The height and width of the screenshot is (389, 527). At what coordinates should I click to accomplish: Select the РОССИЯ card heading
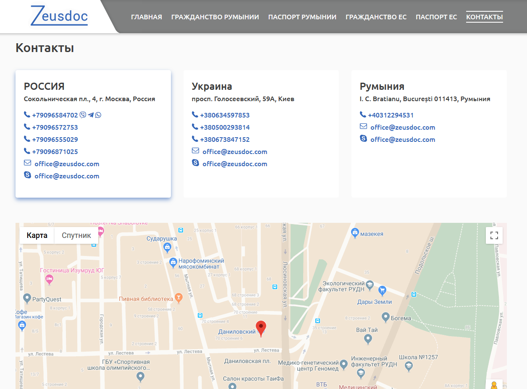[44, 86]
